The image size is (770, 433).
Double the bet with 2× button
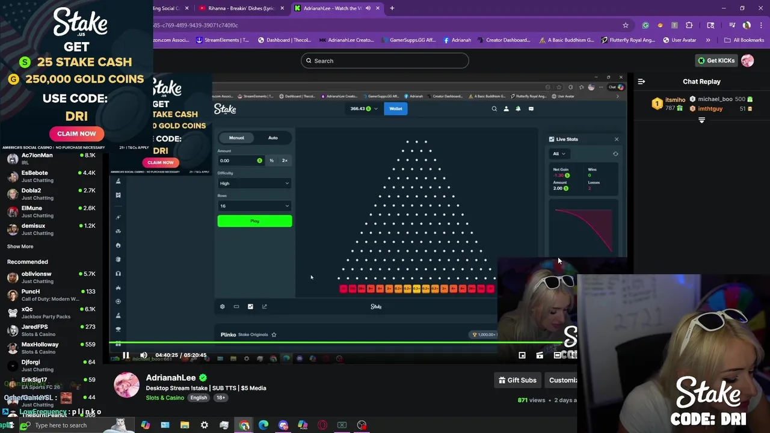[285, 161]
